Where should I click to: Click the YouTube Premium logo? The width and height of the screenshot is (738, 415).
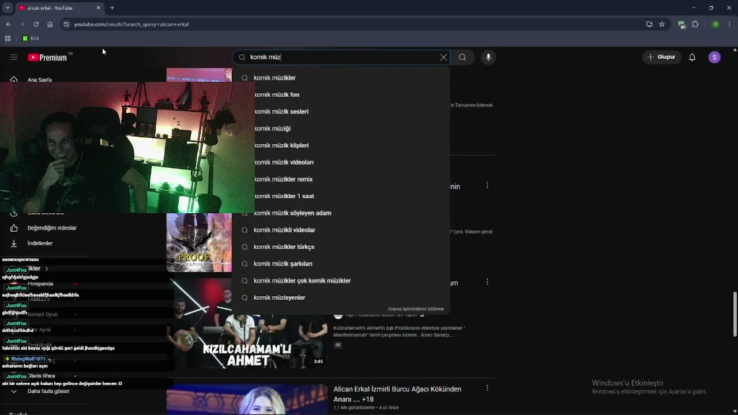coord(47,57)
